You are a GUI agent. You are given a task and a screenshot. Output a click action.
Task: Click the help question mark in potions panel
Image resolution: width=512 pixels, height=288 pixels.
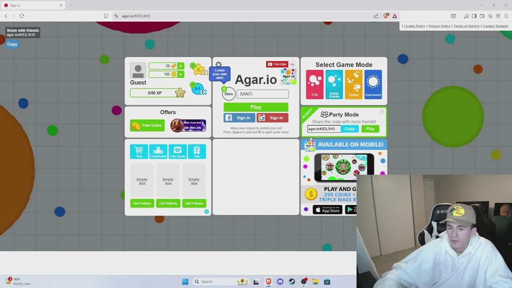(x=206, y=212)
